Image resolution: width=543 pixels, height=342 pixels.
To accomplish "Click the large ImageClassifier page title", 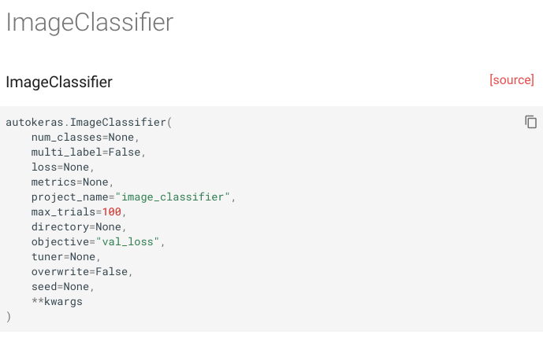I will pyautogui.click(x=90, y=23).
